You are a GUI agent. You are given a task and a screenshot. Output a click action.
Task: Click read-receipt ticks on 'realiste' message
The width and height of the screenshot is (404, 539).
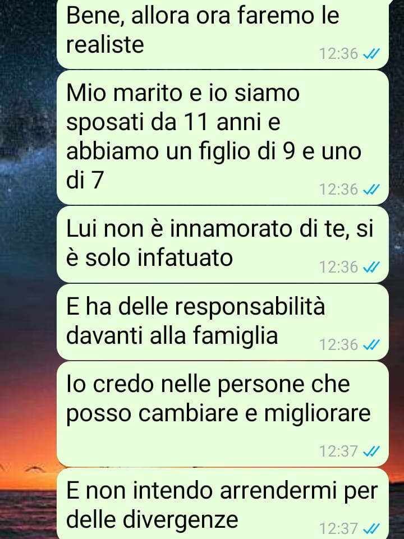(371, 54)
